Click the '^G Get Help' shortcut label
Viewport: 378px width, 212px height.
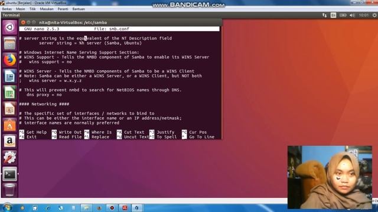[x=33, y=132]
